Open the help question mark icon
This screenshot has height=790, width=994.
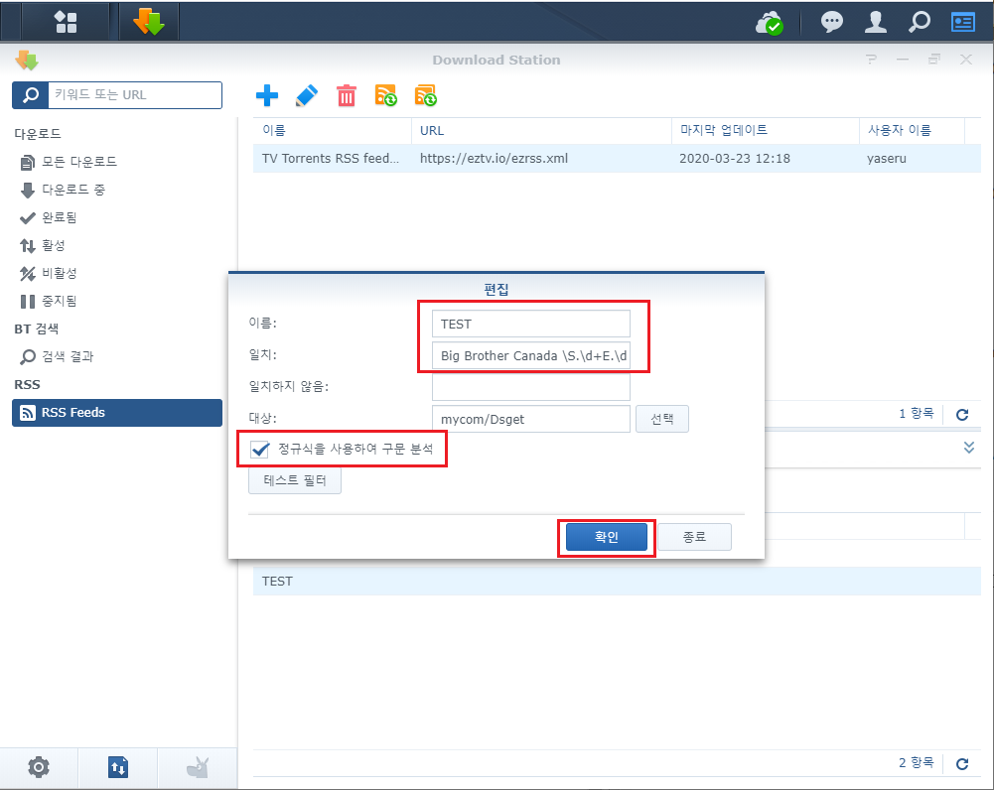(x=872, y=60)
